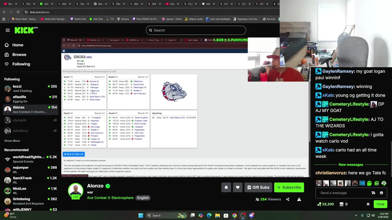Open Upload - Vizard bookmark
Screen dimensions: 392x220
coord(171,19)
